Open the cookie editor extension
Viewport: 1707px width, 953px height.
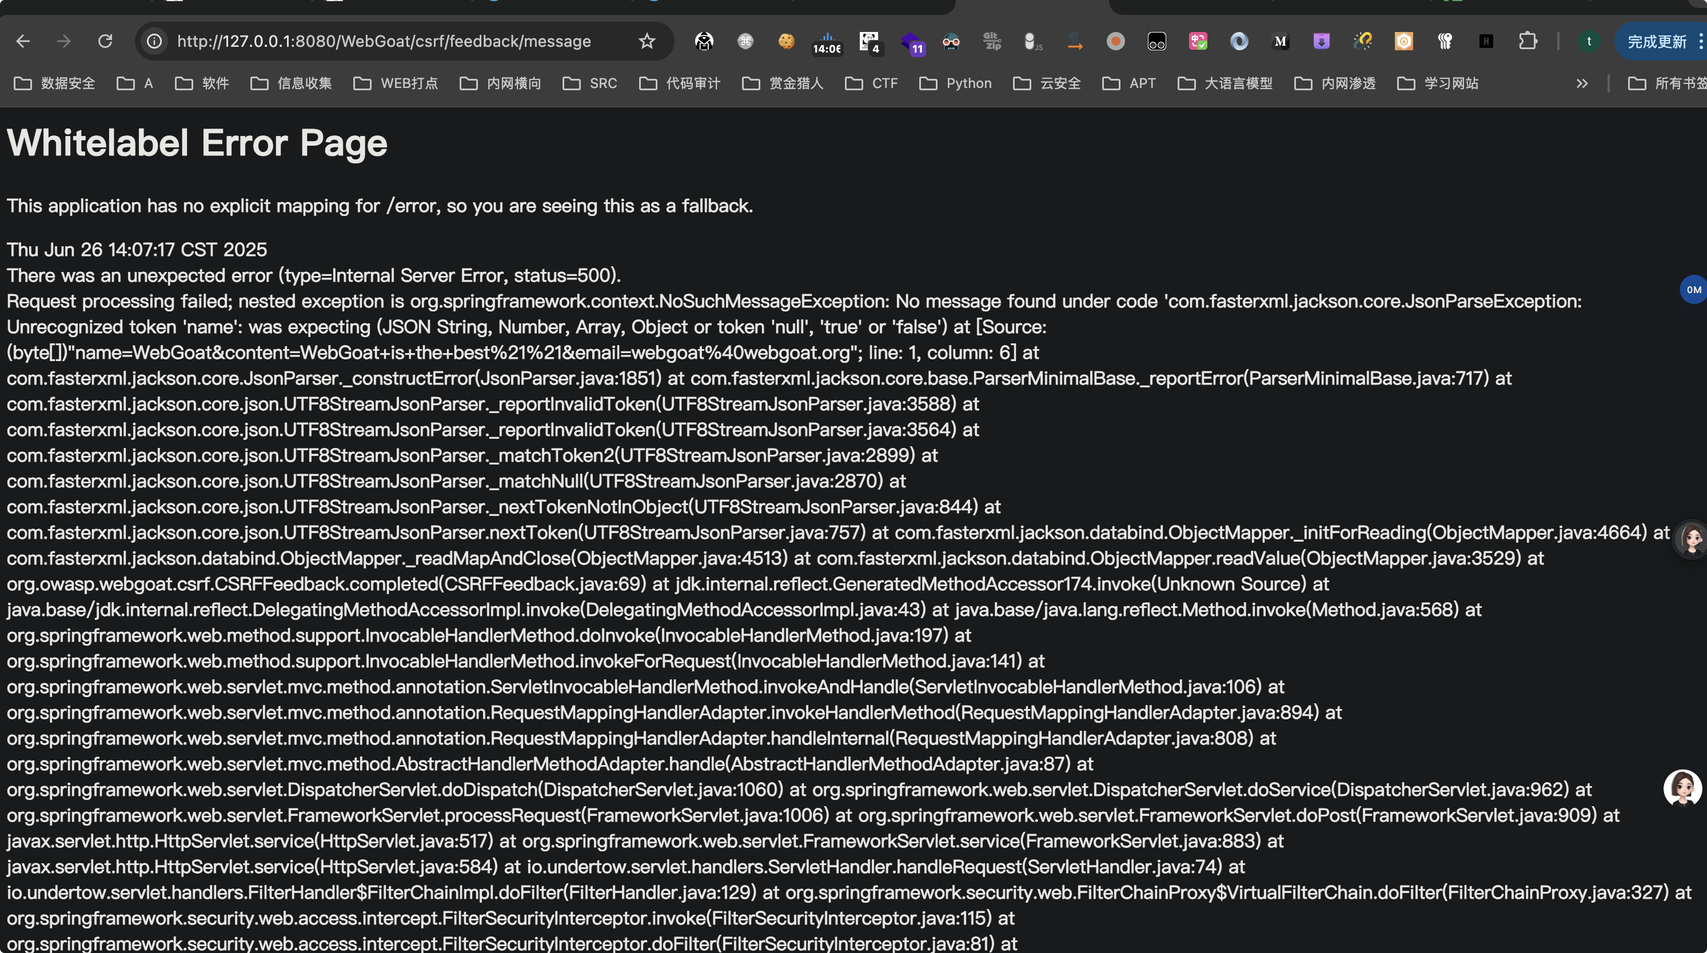coord(786,41)
